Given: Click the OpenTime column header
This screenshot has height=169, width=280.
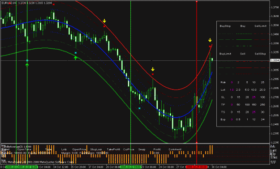Looking at the screenshot, I should pos(25,149).
